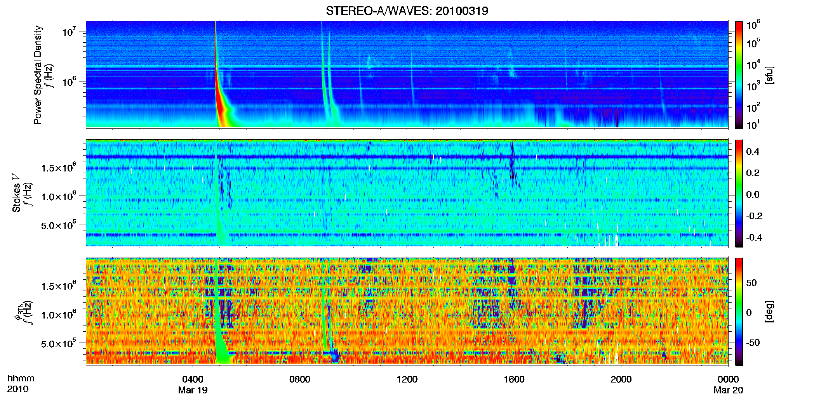This screenshot has width=814, height=419.
Task: Click the 10^1 value on sfu color bar
Action: (753, 125)
